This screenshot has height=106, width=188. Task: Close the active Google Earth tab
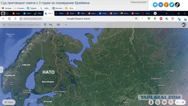coord(52,13)
